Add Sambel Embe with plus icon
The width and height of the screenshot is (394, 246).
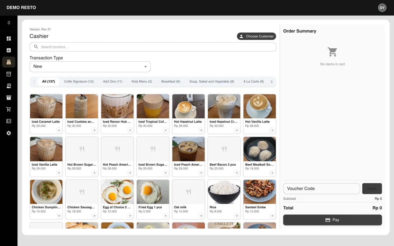(272, 216)
